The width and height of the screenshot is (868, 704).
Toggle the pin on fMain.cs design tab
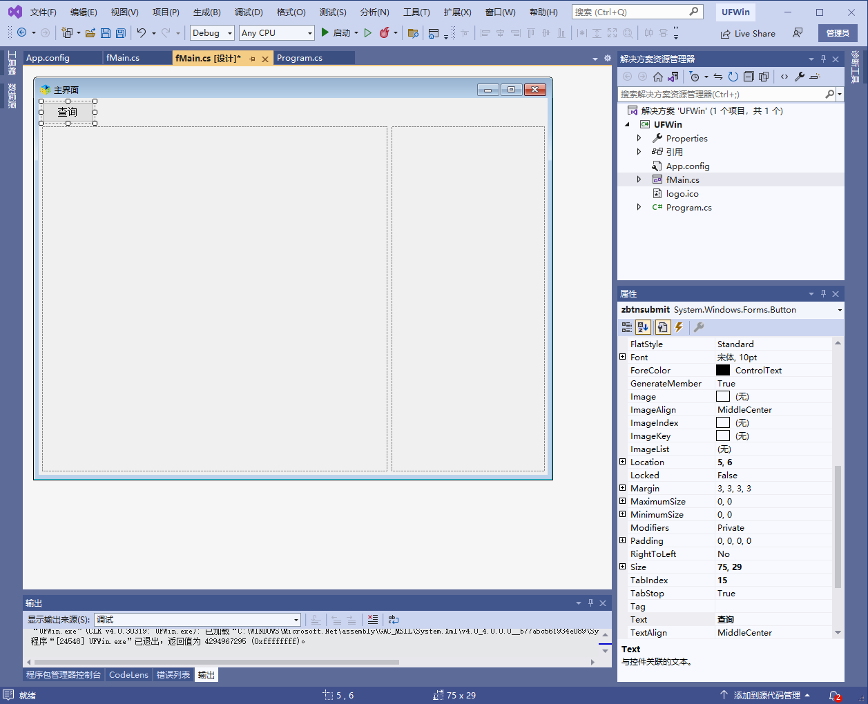click(x=252, y=59)
